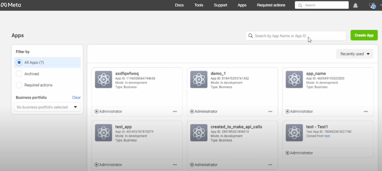The width and height of the screenshot is (382, 171).
Task: Click the Administrator shield icon on test_app
Action: click(x=97, y=165)
